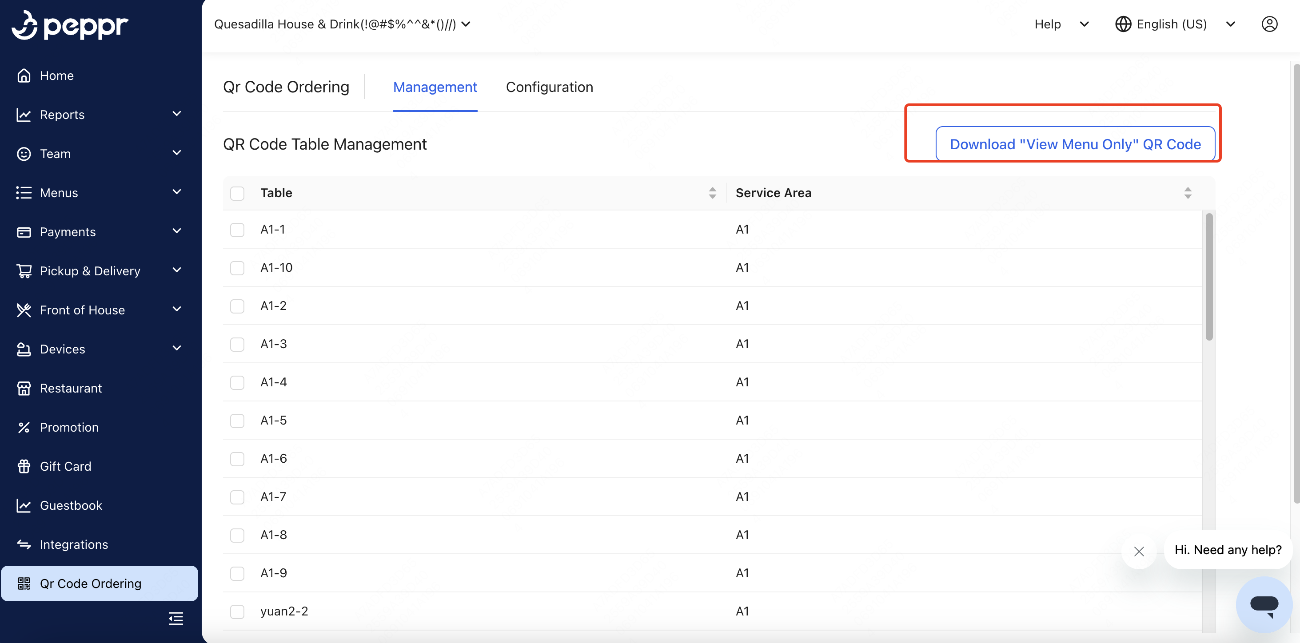Select the Management tab
Screen dimensions: 1300x643
click(435, 87)
